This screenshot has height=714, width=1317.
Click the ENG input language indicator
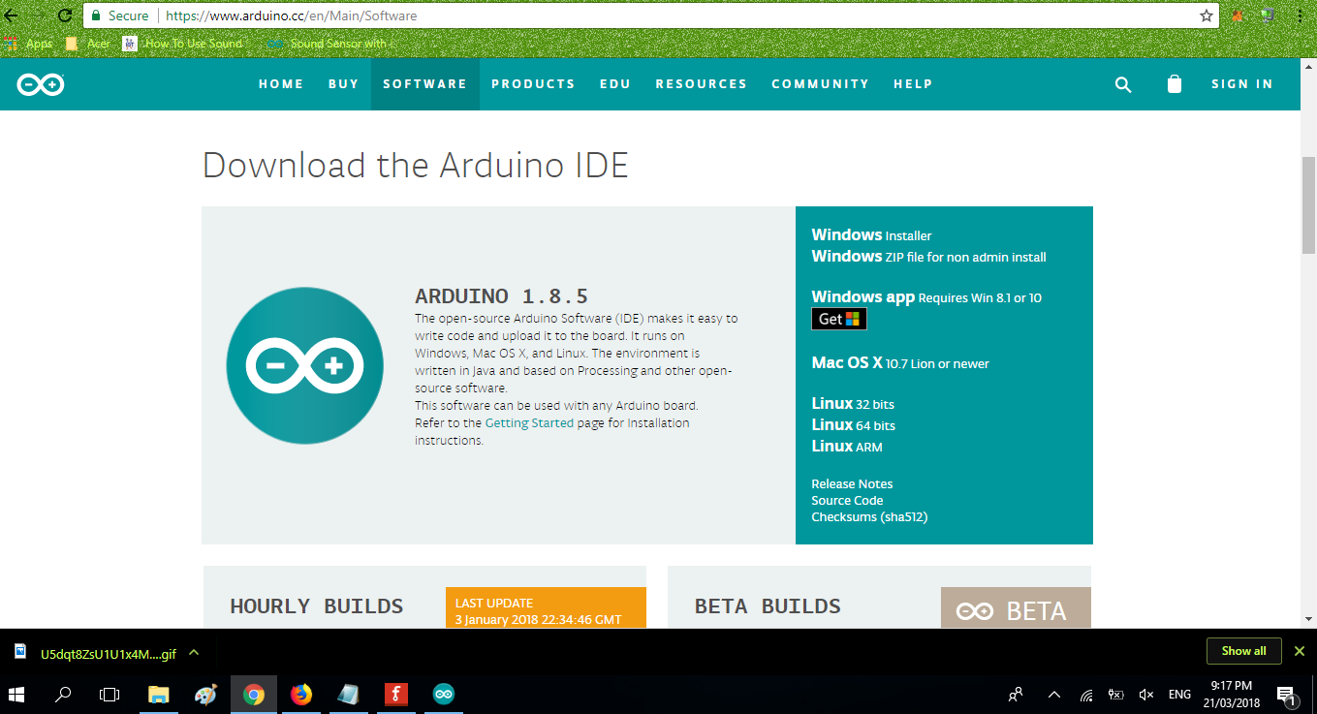coord(1179,694)
